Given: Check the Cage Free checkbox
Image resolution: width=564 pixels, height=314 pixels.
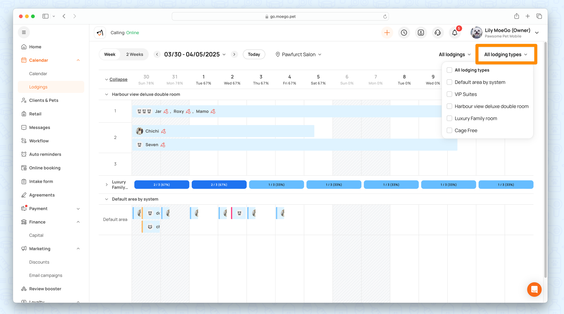Looking at the screenshot, I should (450, 130).
